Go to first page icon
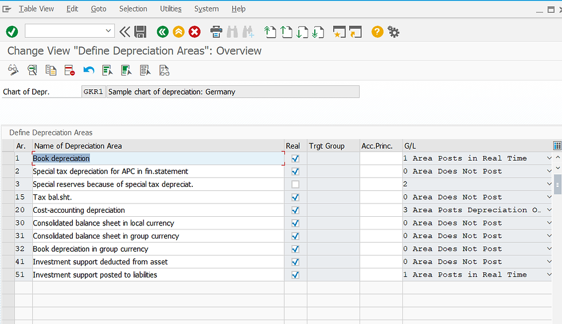Screen dimensions: 562x324 click(x=270, y=32)
